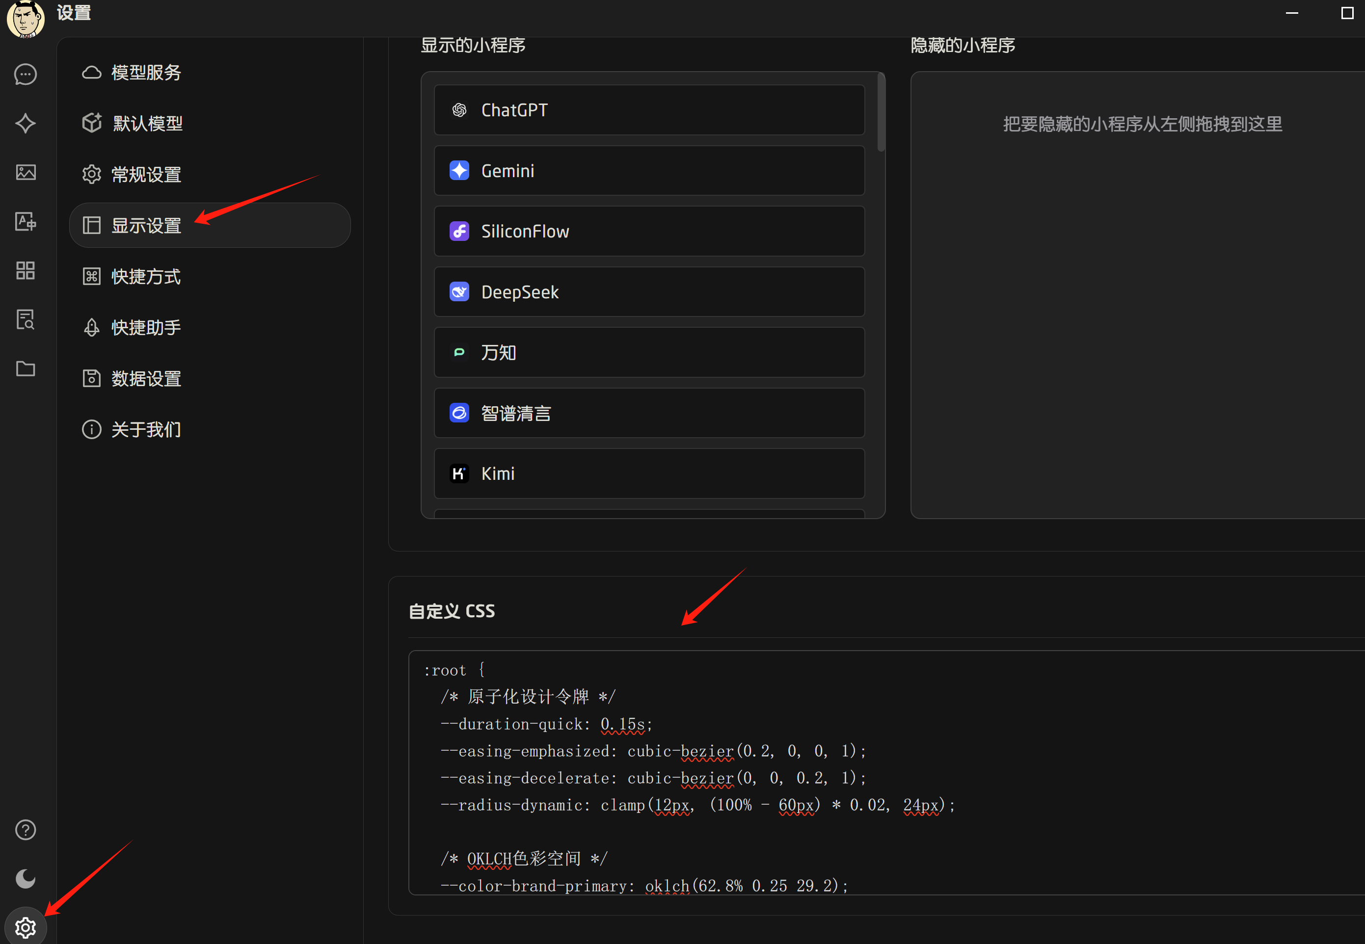Click inside the custom CSS editor
Screen dimensions: 1365x944
(x=887, y=772)
